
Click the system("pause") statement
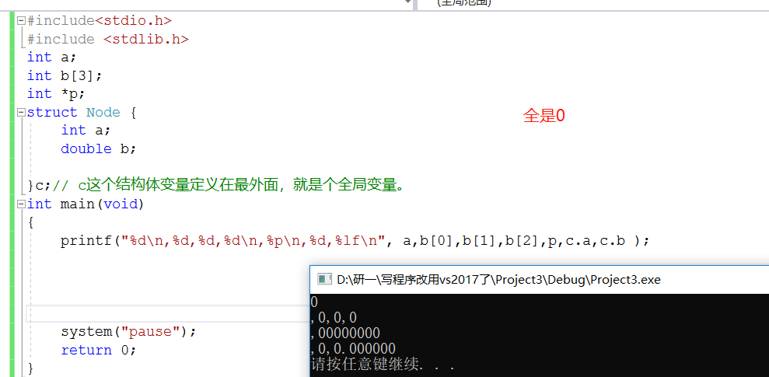[x=128, y=332]
